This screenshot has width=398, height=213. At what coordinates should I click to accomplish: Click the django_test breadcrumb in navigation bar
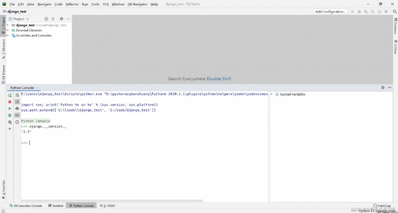[14, 11]
